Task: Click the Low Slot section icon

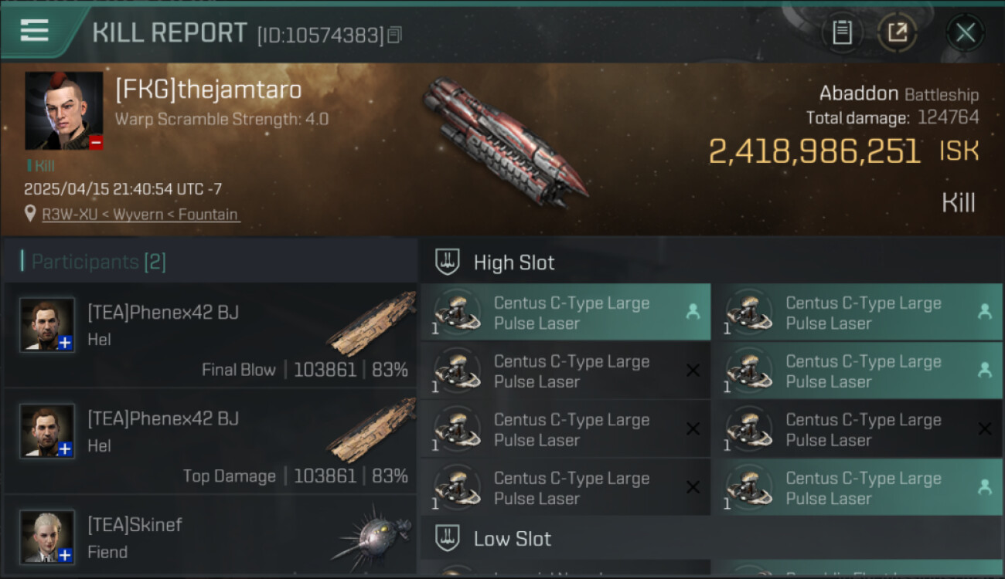Action: 448,539
